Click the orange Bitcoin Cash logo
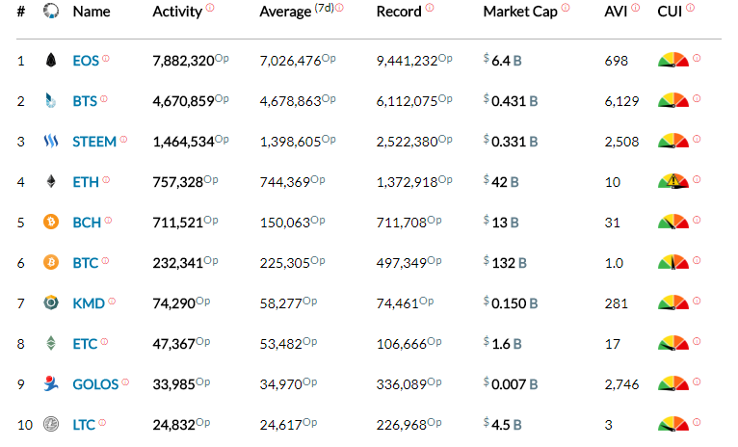The image size is (738, 447). (51, 222)
